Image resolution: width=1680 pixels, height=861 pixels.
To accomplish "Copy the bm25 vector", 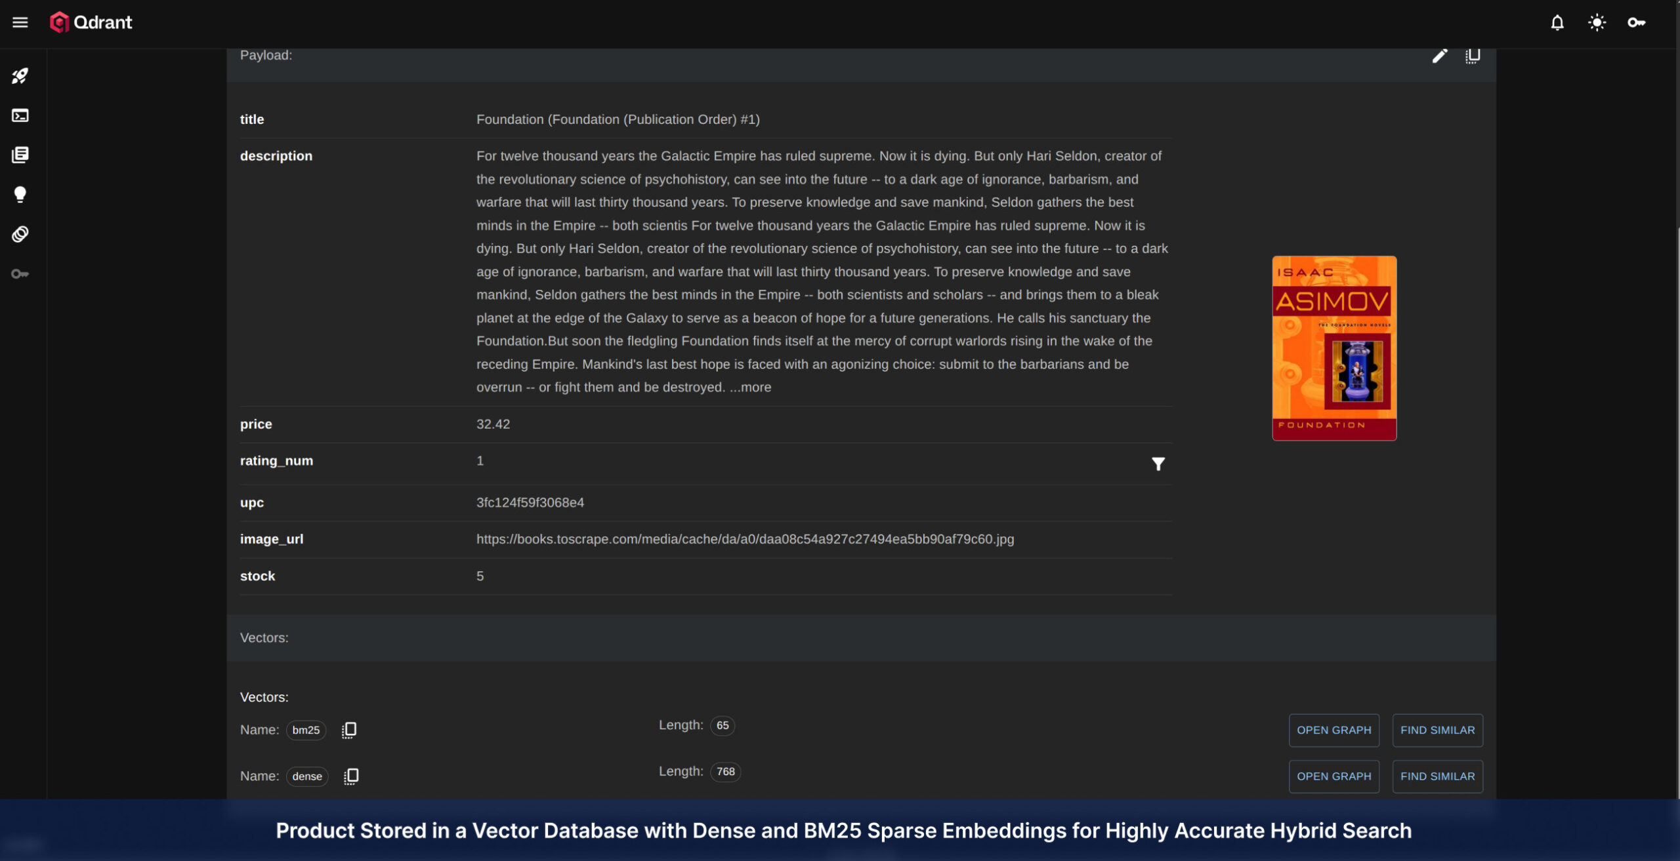I will click(x=349, y=730).
